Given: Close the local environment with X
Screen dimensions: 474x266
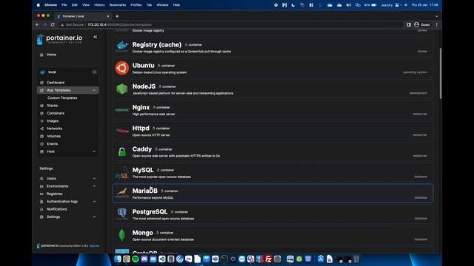Looking at the screenshot, I should [x=94, y=72].
